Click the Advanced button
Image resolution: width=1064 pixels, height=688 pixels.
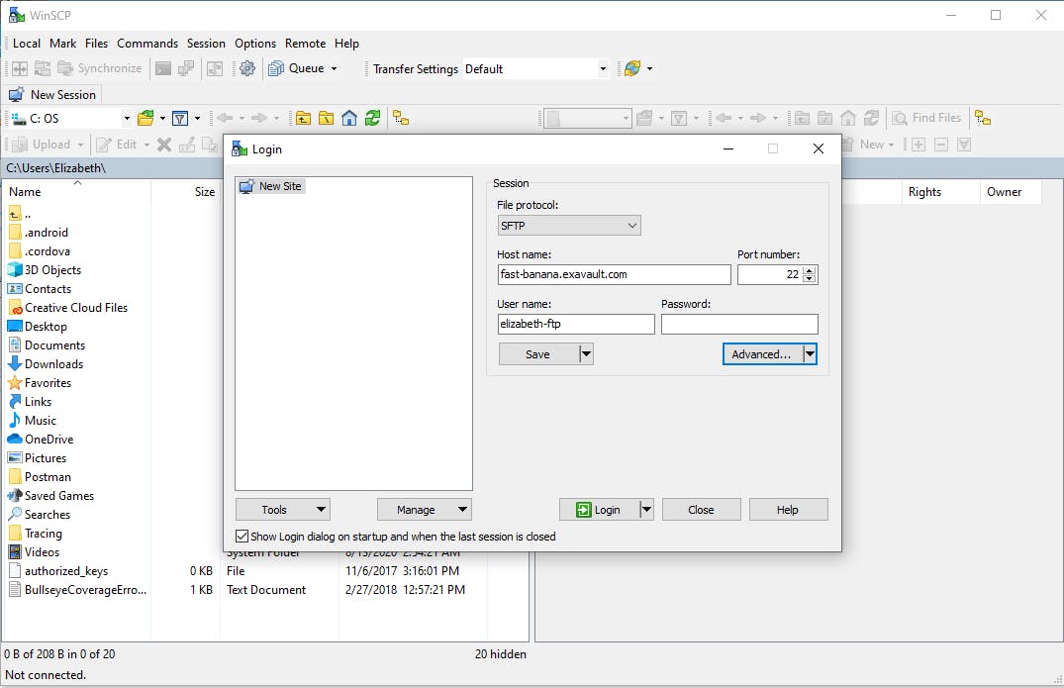762,353
